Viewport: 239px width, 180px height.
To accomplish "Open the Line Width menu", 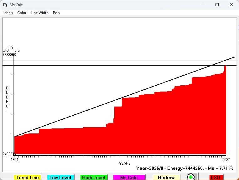I will pyautogui.click(x=39, y=13).
